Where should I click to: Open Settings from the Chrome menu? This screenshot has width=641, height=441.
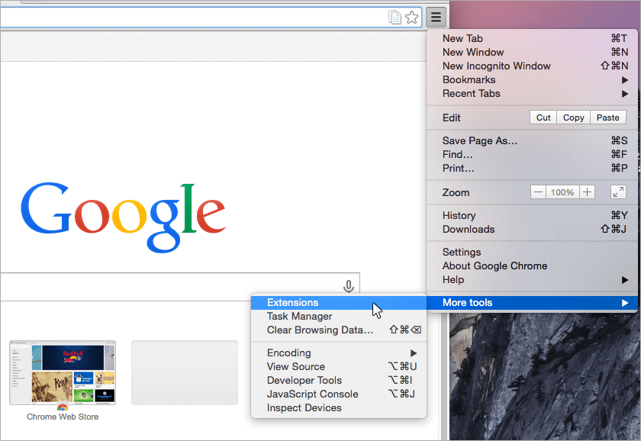[x=532, y=253]
